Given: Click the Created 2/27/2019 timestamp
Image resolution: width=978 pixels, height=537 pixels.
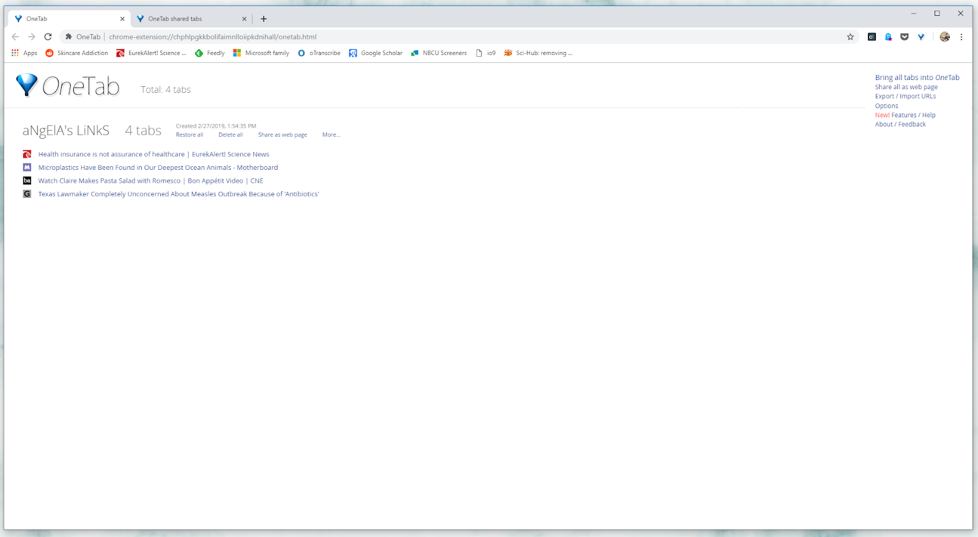Looking at the screenshot, I should [216, 126].
